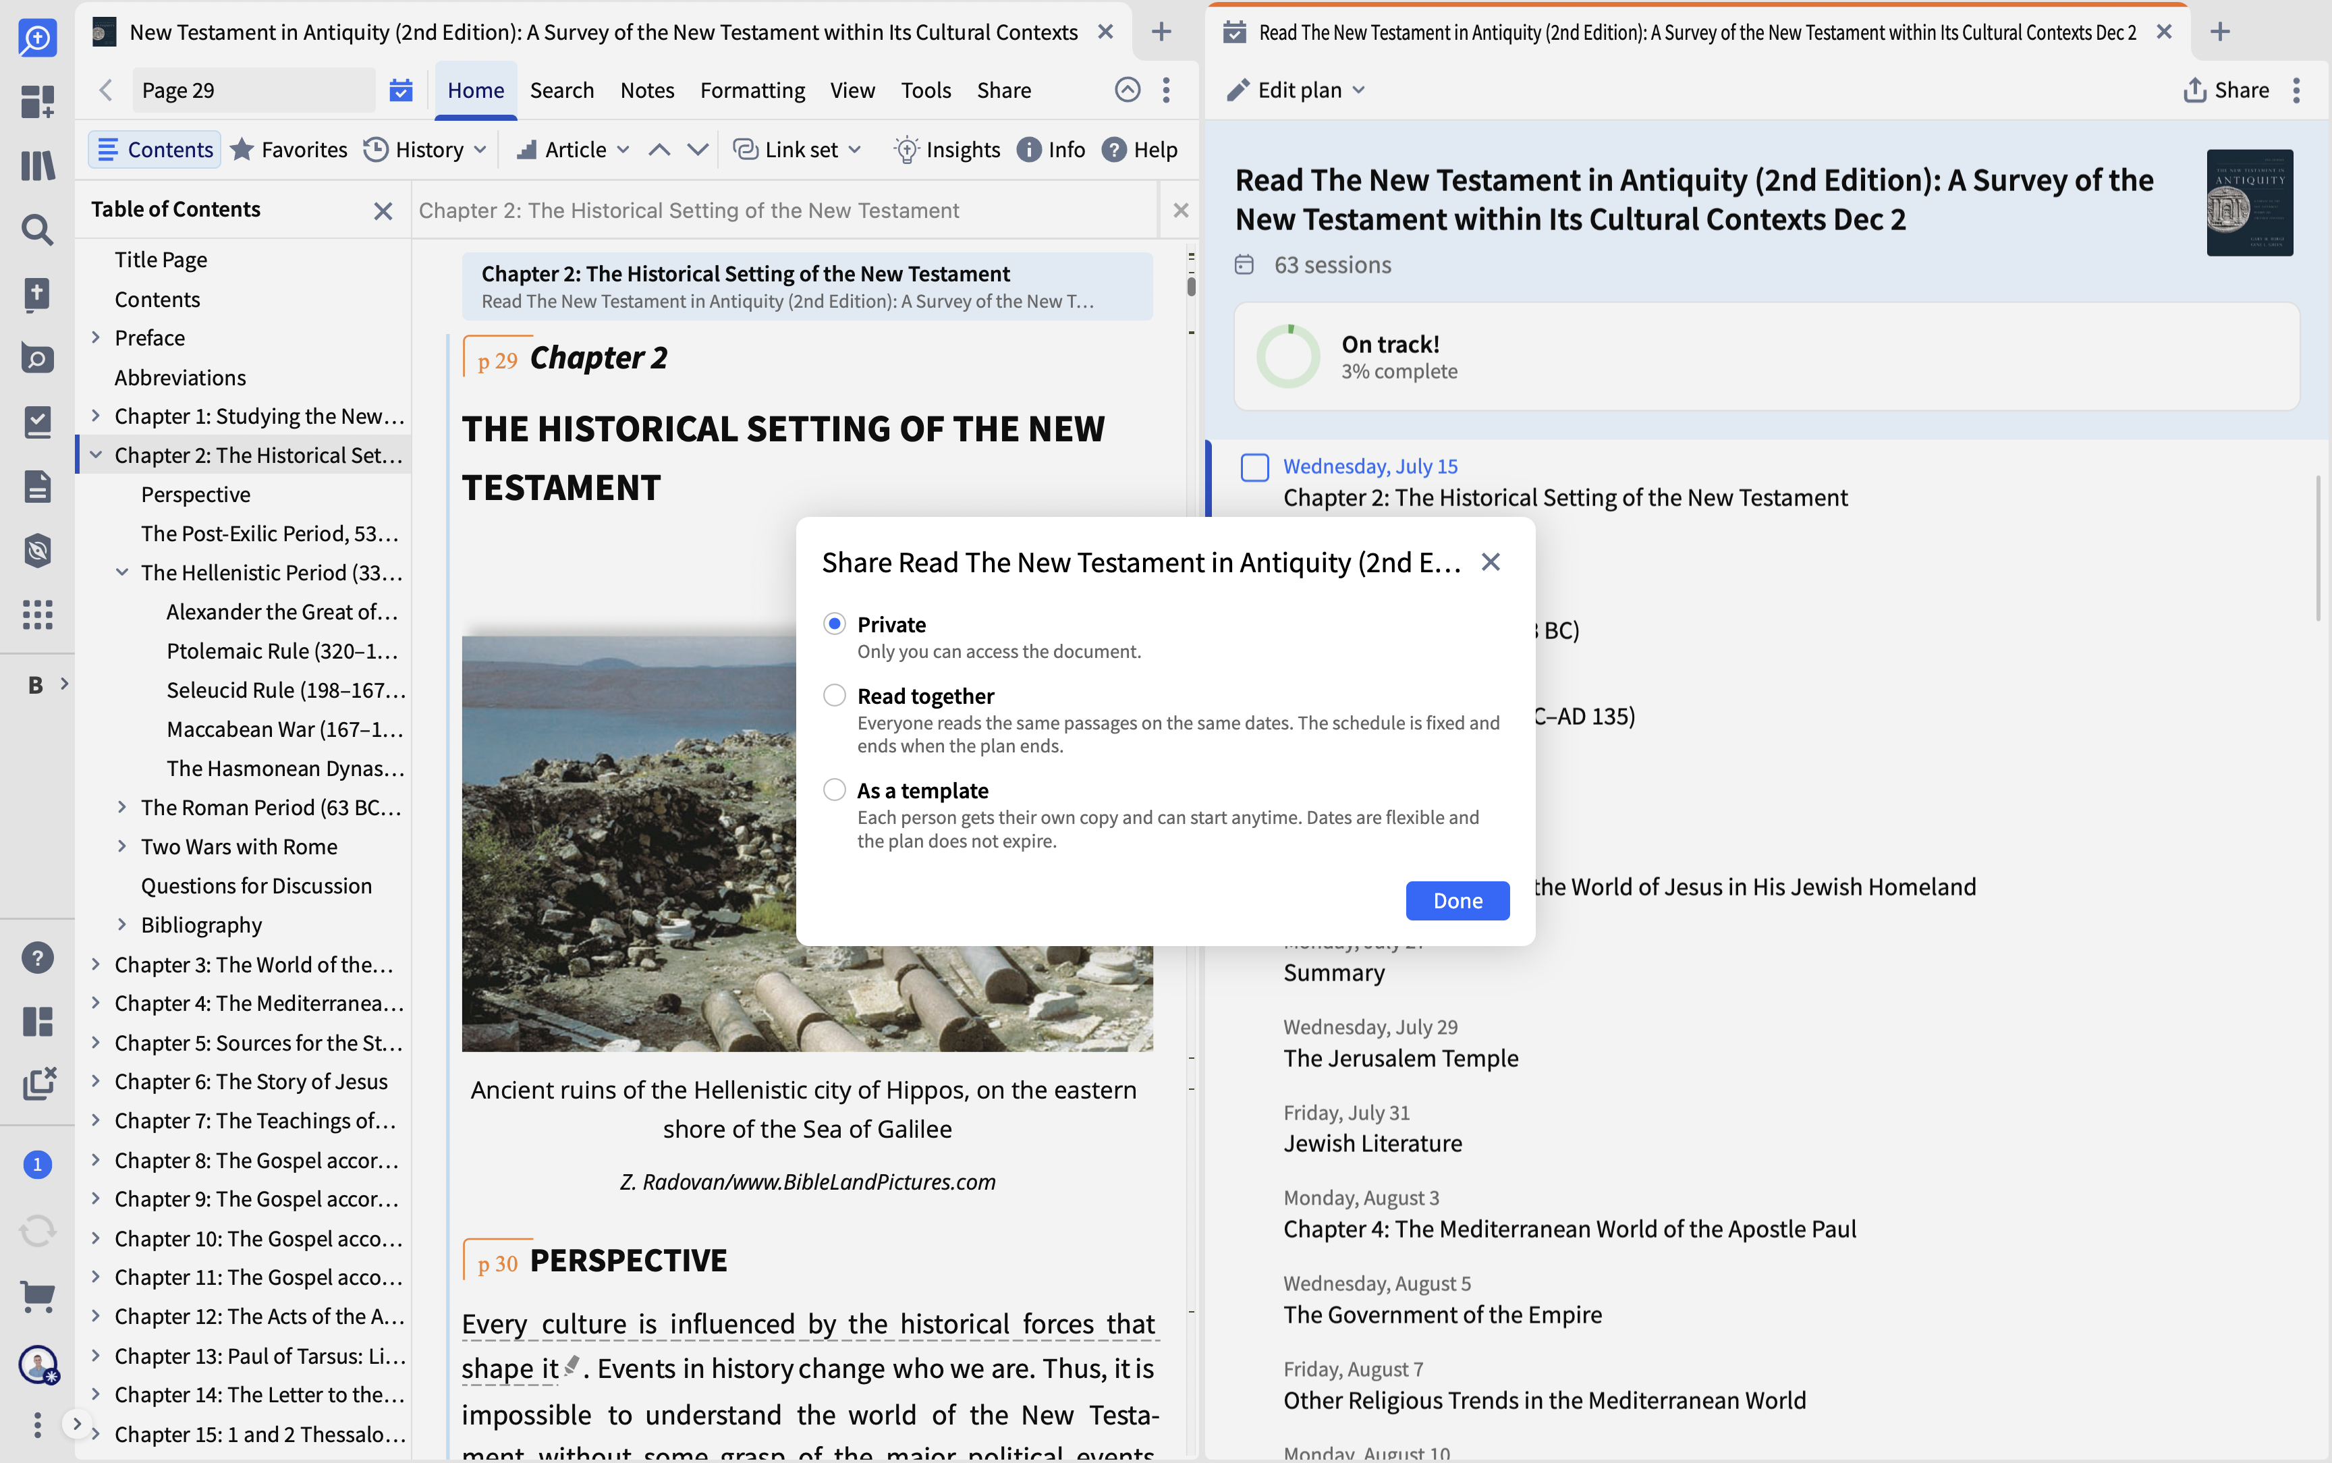Select the As a template radio option
Screen dimensions: 2332x1463
coord(834,790)
